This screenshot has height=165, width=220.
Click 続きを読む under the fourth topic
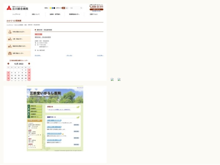coord(76,144)
